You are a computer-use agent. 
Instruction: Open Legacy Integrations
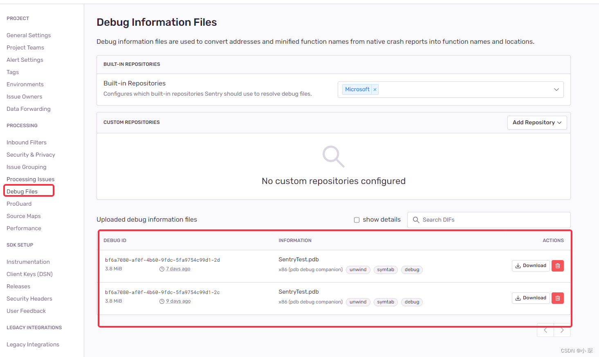tap(33, 344)
